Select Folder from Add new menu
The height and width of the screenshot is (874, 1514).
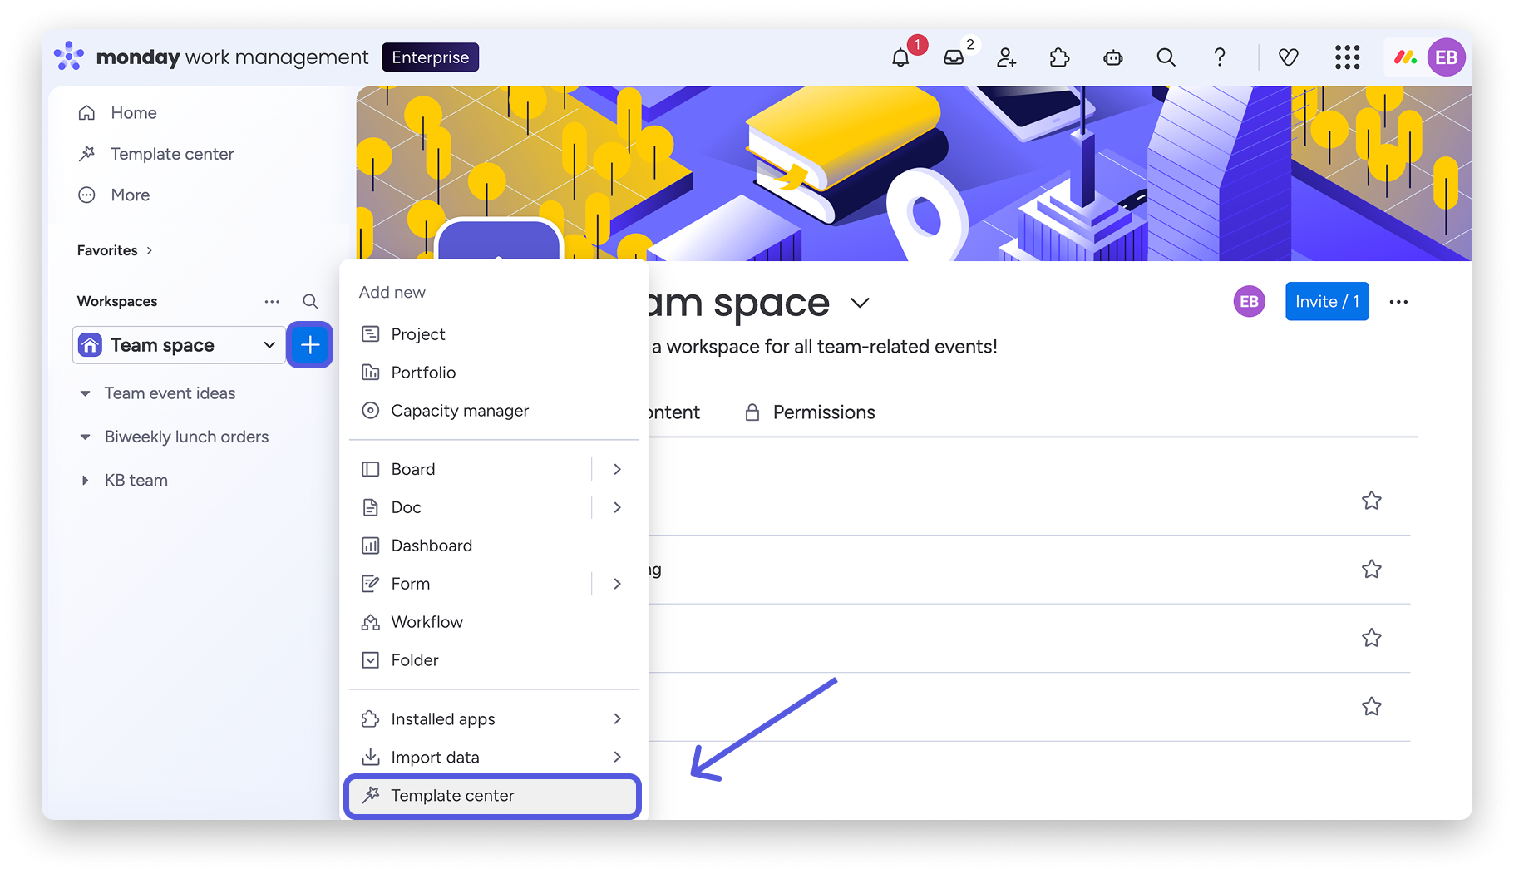(x=493, y=660)
